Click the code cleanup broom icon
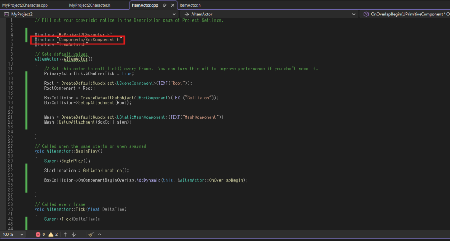Screen dimensions: 450x241 click(x=91, y=234)
